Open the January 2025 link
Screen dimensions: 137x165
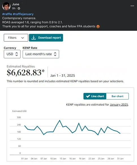(119, 105)
